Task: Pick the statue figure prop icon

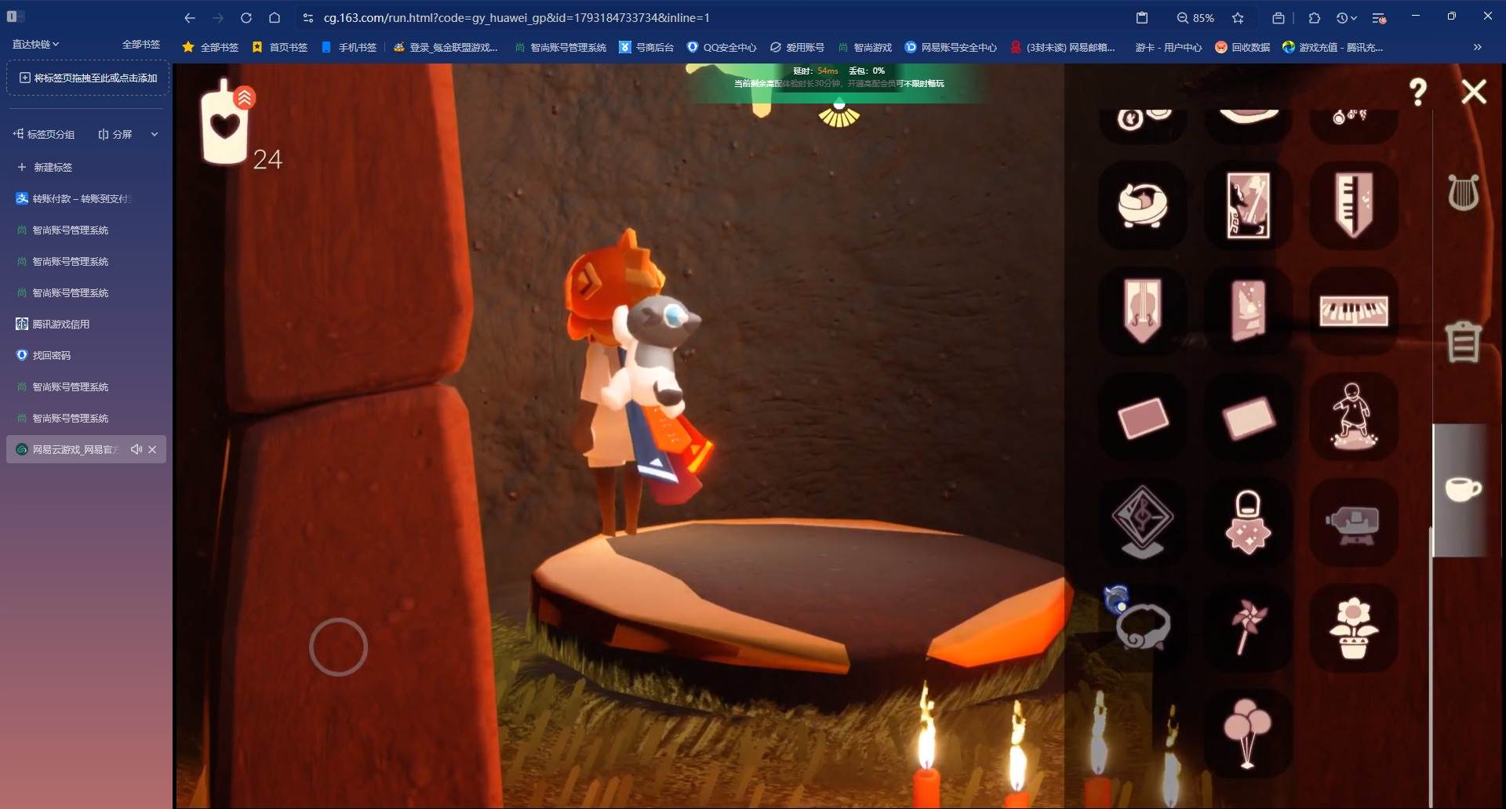Action: point(1353,416)
